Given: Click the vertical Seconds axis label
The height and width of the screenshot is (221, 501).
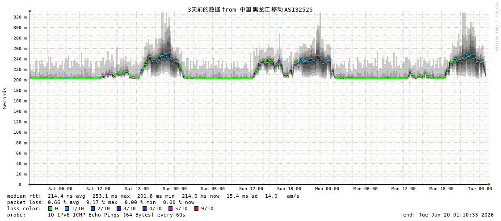Looking at the screenshot, I should click(x=5, y=98).
